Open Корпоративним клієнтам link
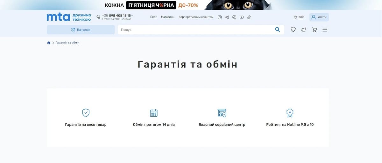 click(x=196, y=17)
